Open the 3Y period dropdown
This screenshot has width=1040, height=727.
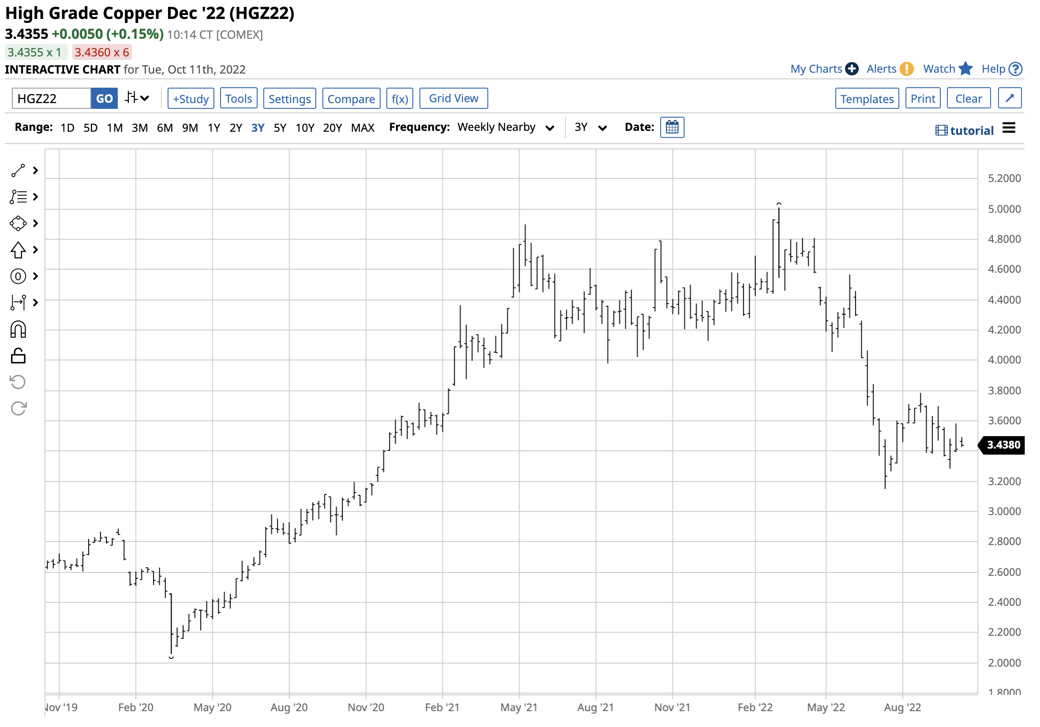tap(591, 127)
